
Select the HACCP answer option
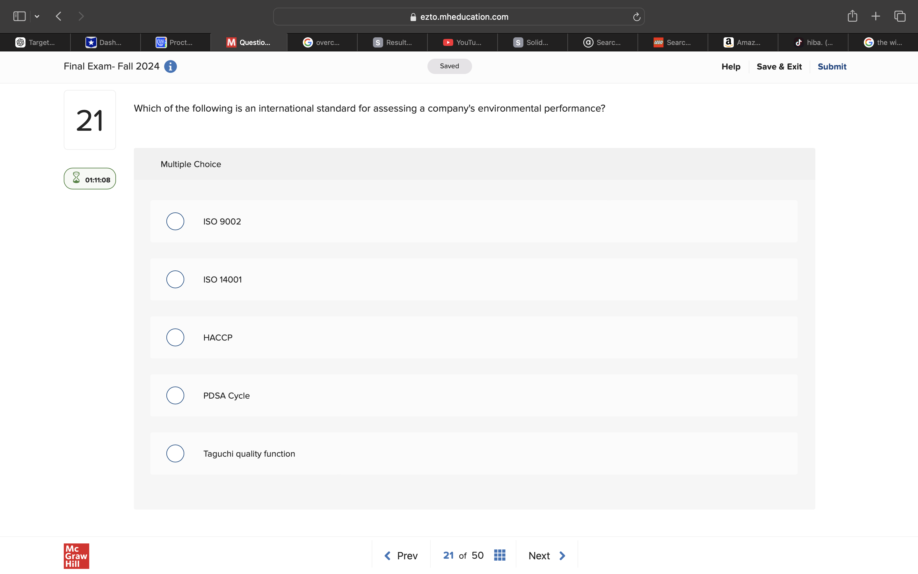tap(175, 337)
